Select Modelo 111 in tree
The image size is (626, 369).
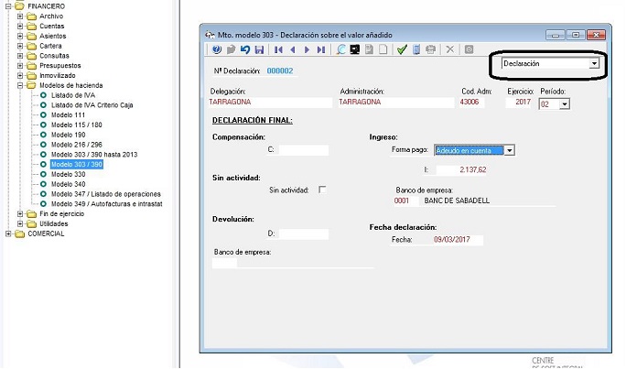[68, 115]
